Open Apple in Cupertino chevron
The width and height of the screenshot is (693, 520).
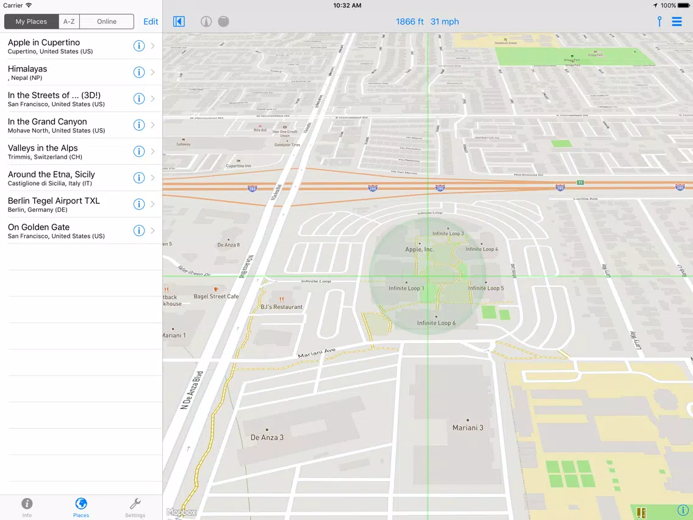(x=153, y=46)
